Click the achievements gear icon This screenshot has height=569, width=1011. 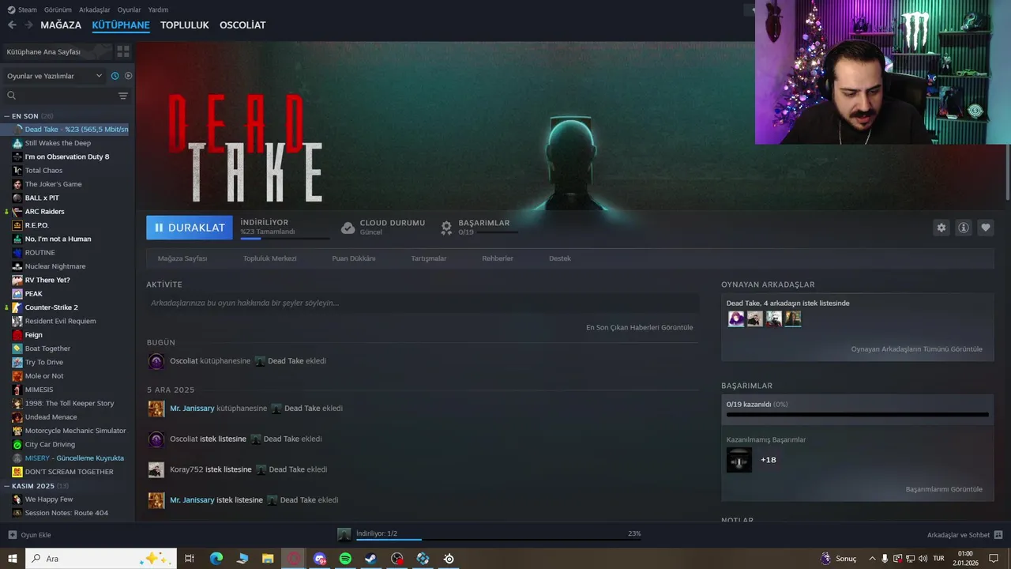pyautogui.click(x=446, y=228)
